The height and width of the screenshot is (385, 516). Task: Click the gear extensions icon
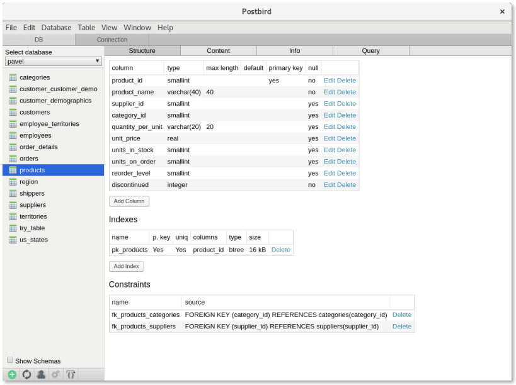[x=55, y=374]
